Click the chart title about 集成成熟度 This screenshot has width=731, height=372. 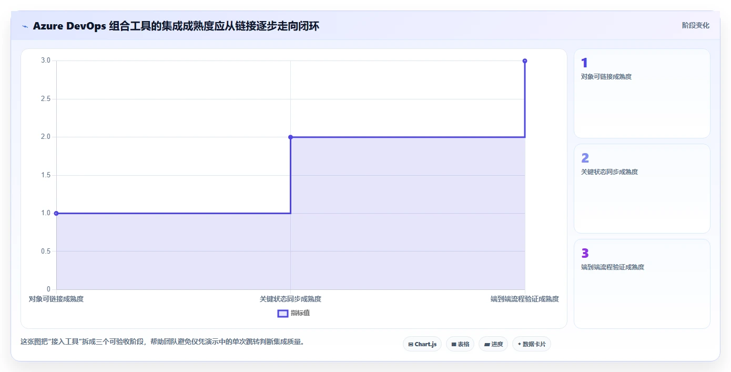(x=176, y=26)
